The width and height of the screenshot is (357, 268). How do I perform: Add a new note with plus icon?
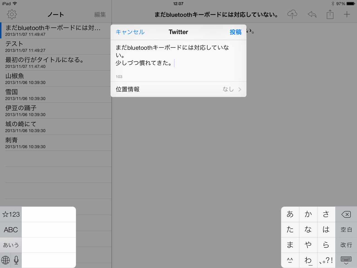point(347,14)
